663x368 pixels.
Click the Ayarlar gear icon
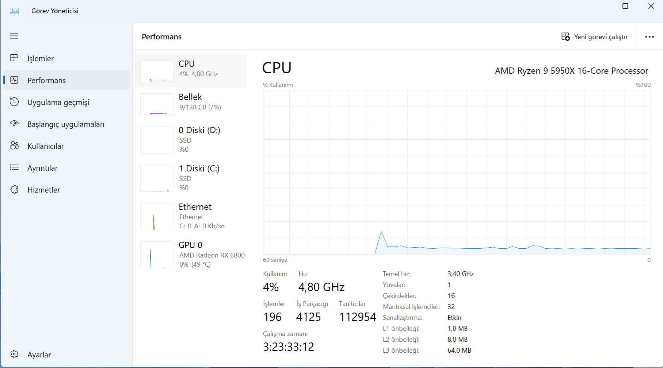click(14, 354)
